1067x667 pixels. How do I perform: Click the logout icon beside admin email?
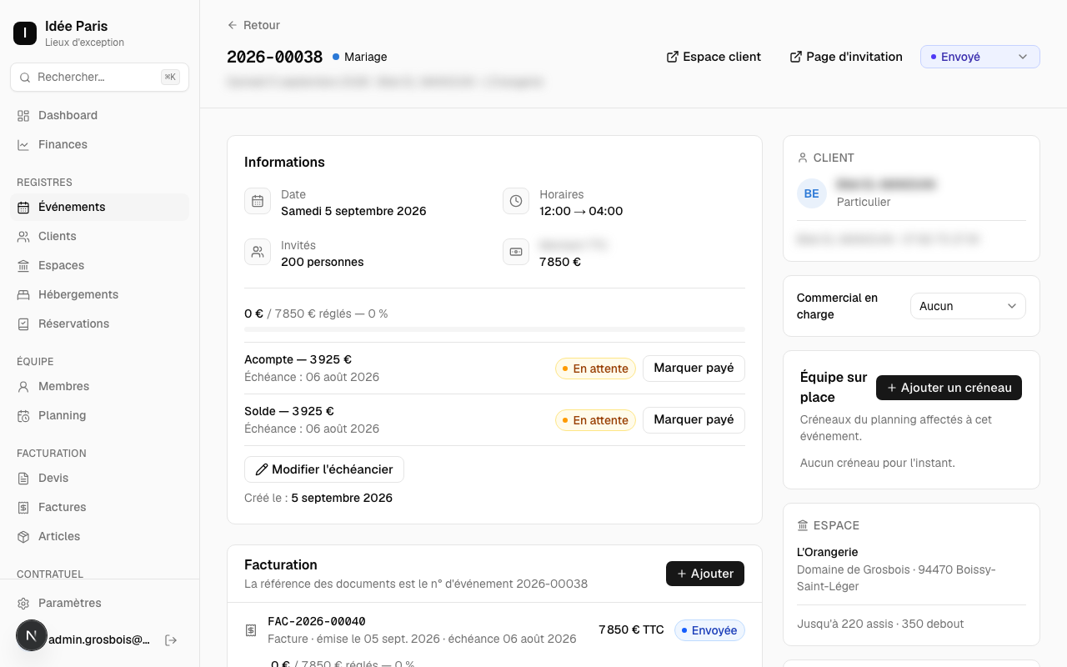[x=171, y=640]
